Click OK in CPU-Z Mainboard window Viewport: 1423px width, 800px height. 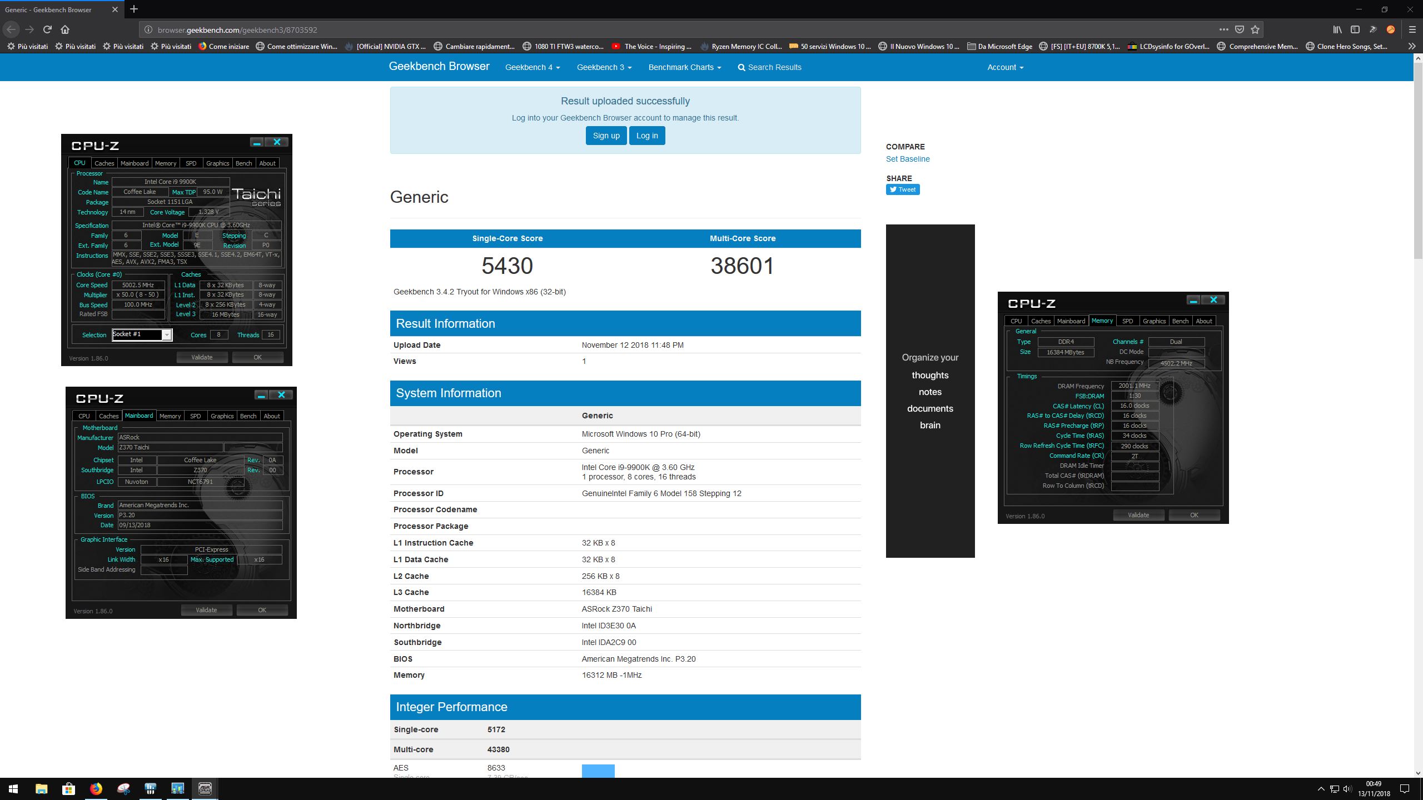(262, 610)
